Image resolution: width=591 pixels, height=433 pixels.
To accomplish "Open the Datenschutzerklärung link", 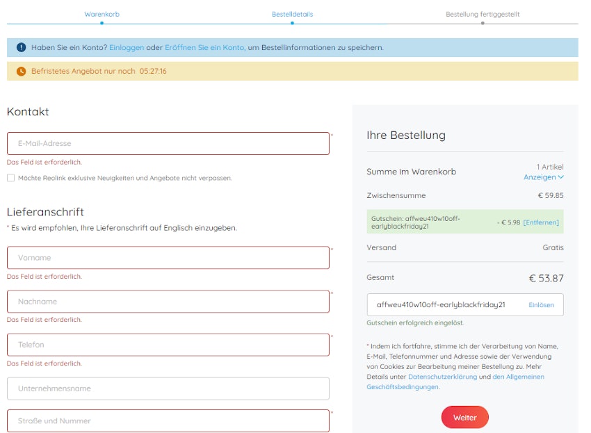I will [x=442, y=377].
